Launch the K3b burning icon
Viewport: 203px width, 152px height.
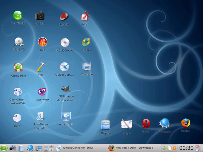(43, 42)
